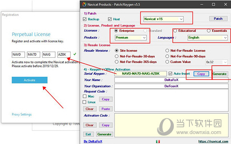Screen dimensions: 231x144
Task: Close the Patch/Keygen window
Action: click(x=225, y=4)
